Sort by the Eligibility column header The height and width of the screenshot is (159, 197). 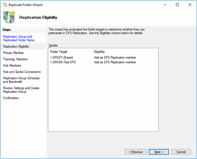pyautogui.click(x=122, y=52)
